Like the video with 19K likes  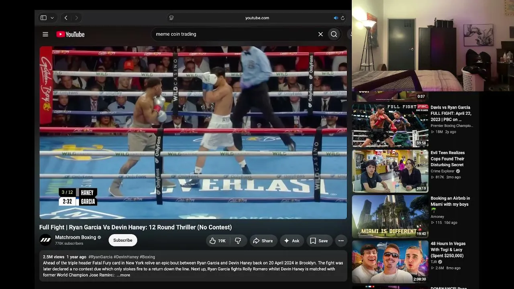tap(217, 240)
